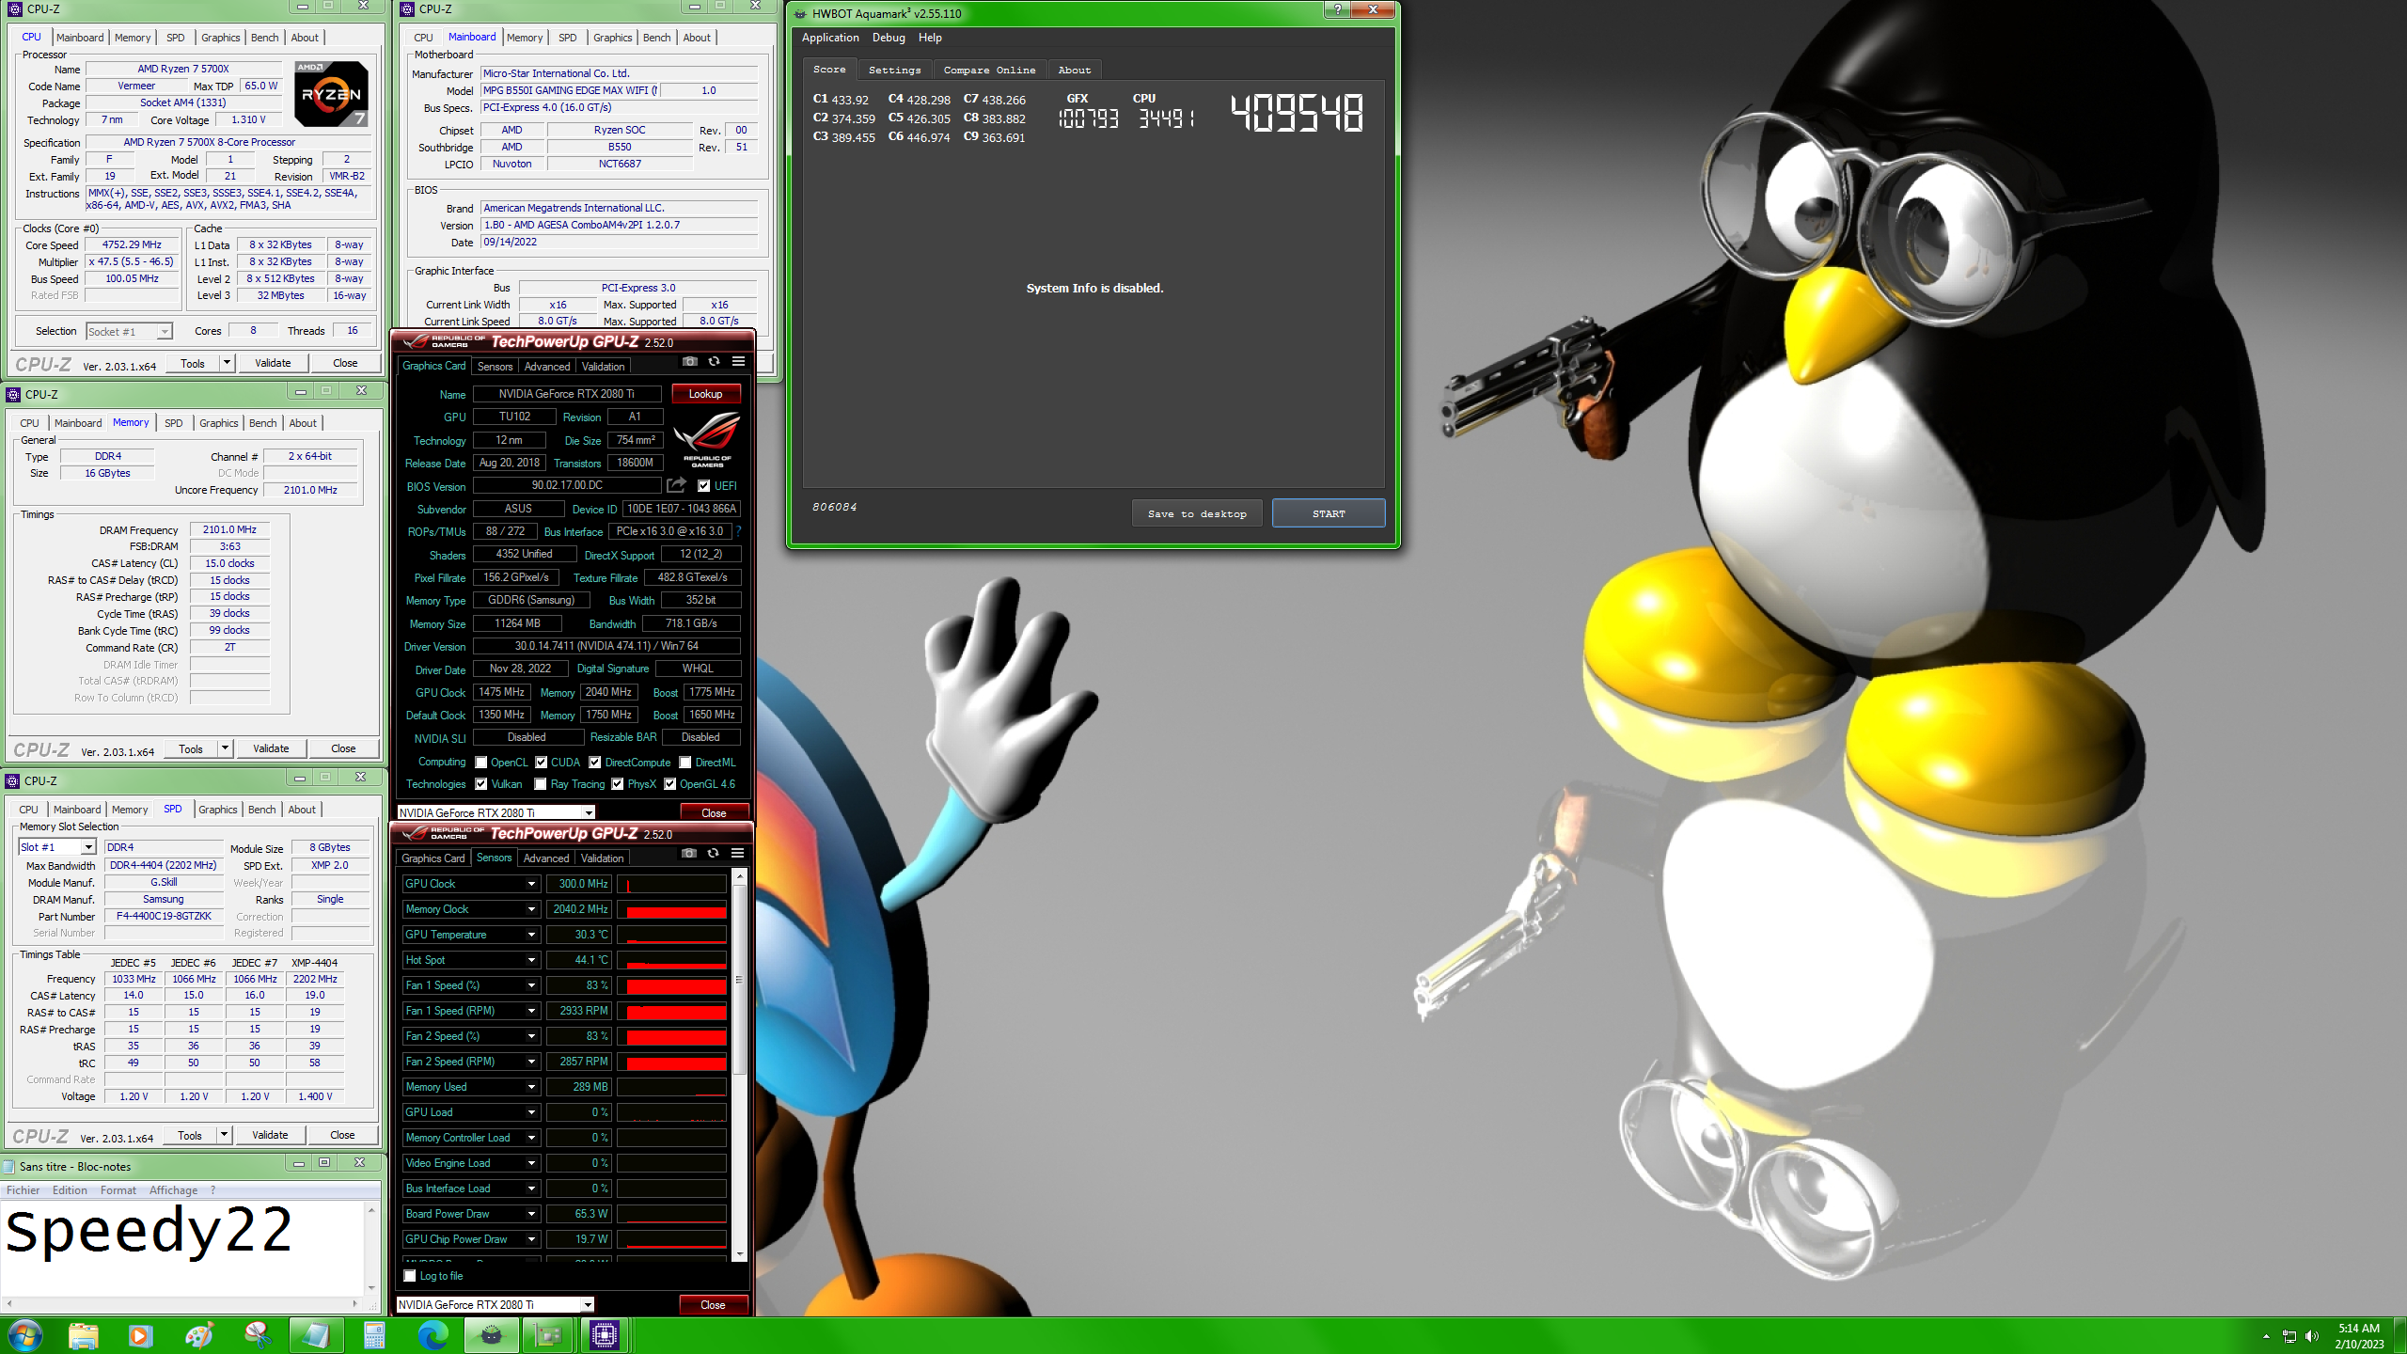Open the Board Power Draw sensor dropdown
Screen dimensions: 2407x1354
click(x=531, y=1214)
